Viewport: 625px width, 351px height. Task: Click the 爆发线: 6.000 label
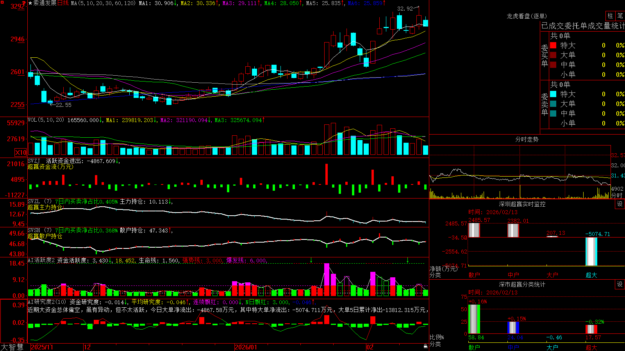click(x=246, y=260)
